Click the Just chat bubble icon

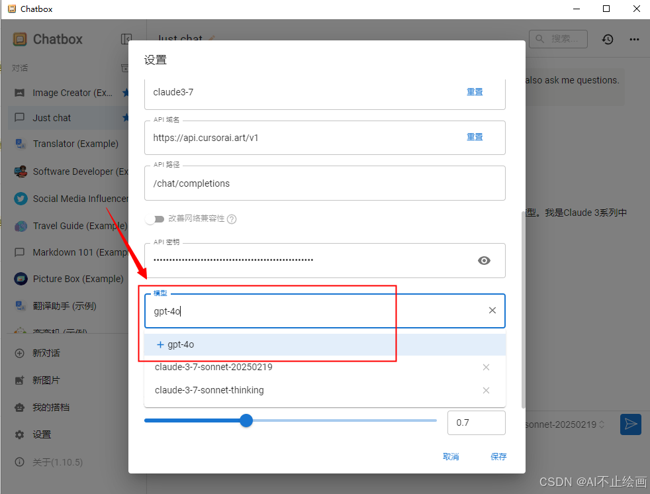tap(19, 118)
